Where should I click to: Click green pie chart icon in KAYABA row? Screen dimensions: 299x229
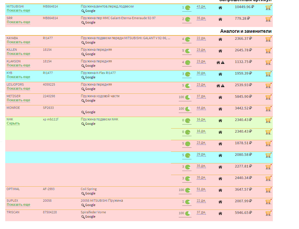pos(188,39)
